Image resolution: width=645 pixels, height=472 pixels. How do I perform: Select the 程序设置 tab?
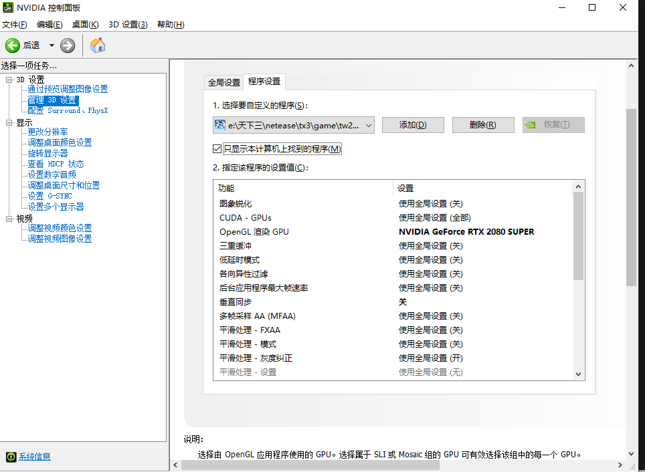(x=264, y=82)
